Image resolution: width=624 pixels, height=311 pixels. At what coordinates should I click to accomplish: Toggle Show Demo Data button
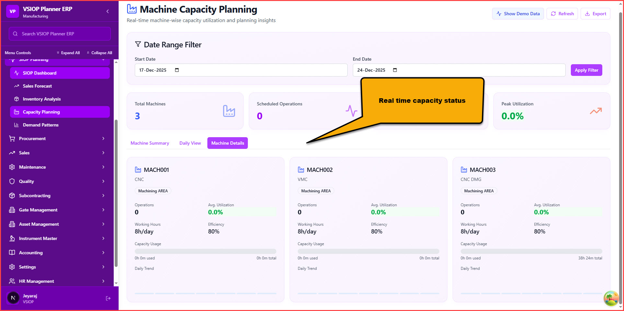518,14
